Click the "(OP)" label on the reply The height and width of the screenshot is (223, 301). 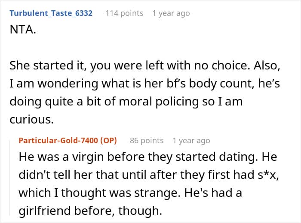114,140
